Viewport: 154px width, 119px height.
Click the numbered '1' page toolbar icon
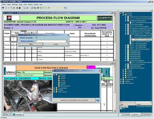click(x=46, y=8)
